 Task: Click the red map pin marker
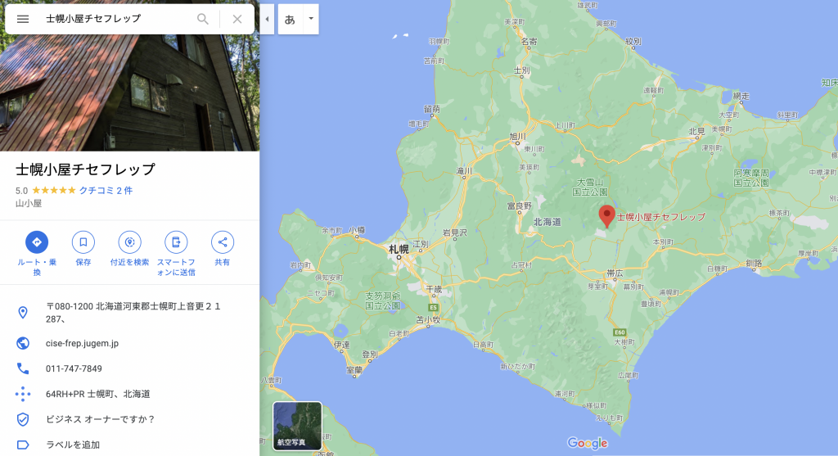coord(606,215)
